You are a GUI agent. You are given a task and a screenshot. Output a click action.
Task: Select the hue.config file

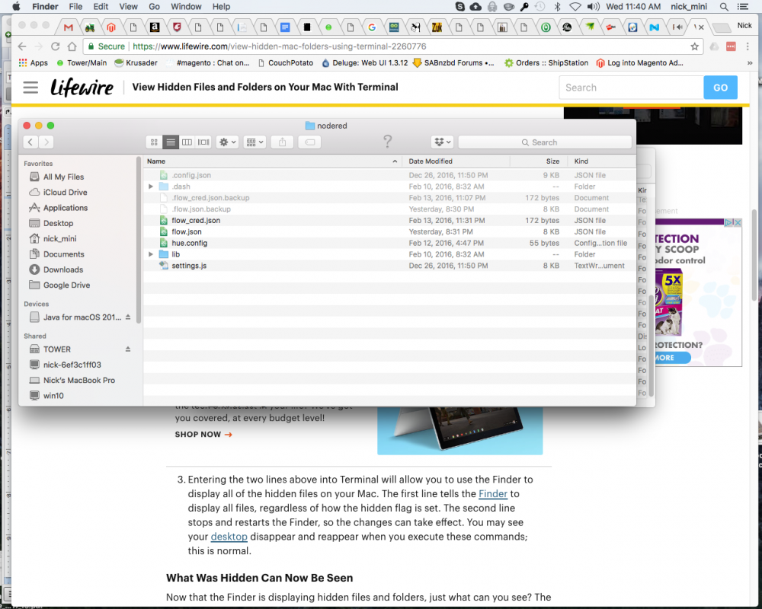(389, 244)
